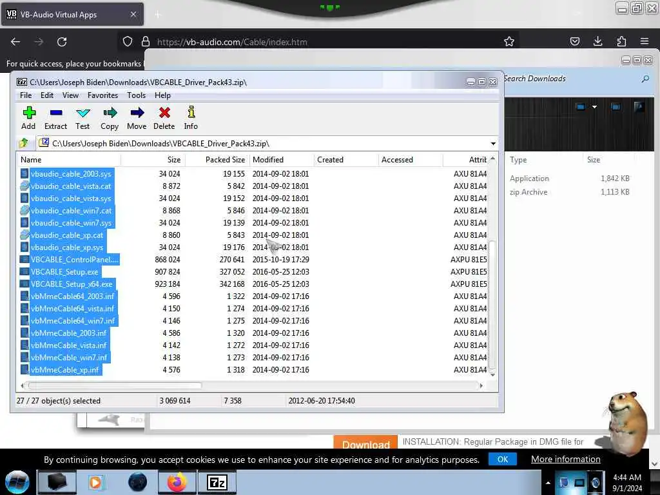Open the View menu in 7-Zip
This screenshot has height=495, width=660.
click(70, 95)
